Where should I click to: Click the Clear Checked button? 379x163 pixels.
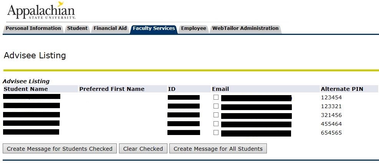(x=143, y=149)
